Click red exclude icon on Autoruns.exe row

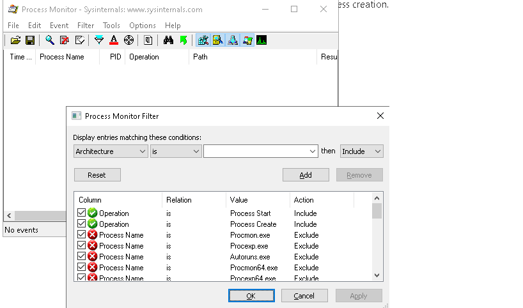pyautogui.click(x=93, y=256)
